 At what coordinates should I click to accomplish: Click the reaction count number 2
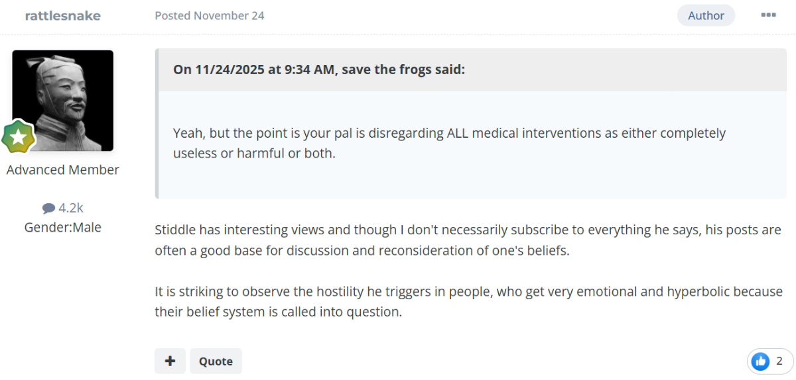pos(779,361)
